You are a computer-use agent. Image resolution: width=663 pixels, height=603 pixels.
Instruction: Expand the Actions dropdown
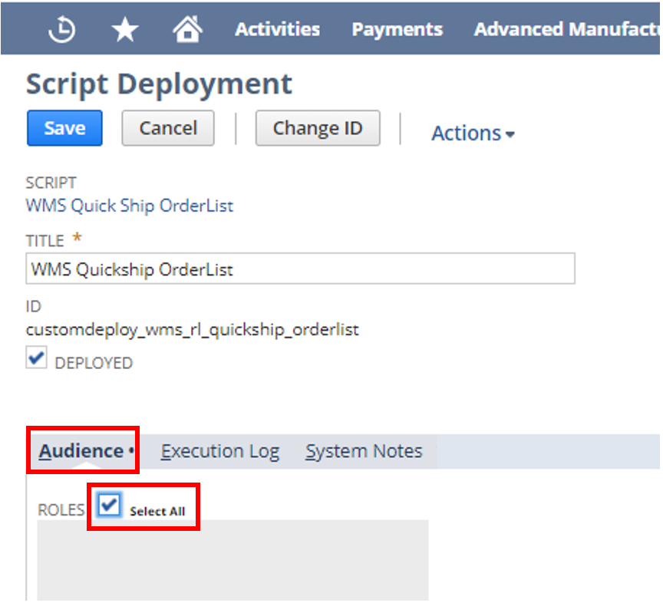(x=473, y=133)
